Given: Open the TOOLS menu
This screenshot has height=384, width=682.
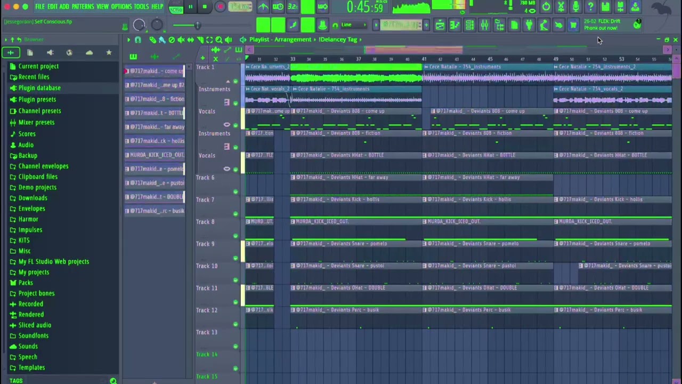Looking at the screenshot, I should click(141, 6).
